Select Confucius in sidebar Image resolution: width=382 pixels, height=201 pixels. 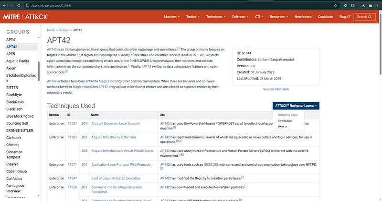[14, 179]
